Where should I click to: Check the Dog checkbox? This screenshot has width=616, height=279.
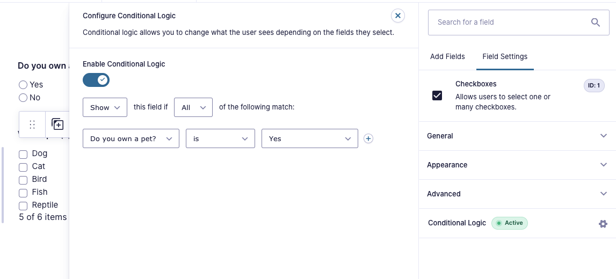[23, 154]
